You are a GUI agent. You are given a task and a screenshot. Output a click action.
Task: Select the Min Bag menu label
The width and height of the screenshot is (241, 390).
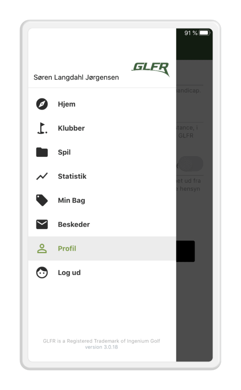(71, 201)
